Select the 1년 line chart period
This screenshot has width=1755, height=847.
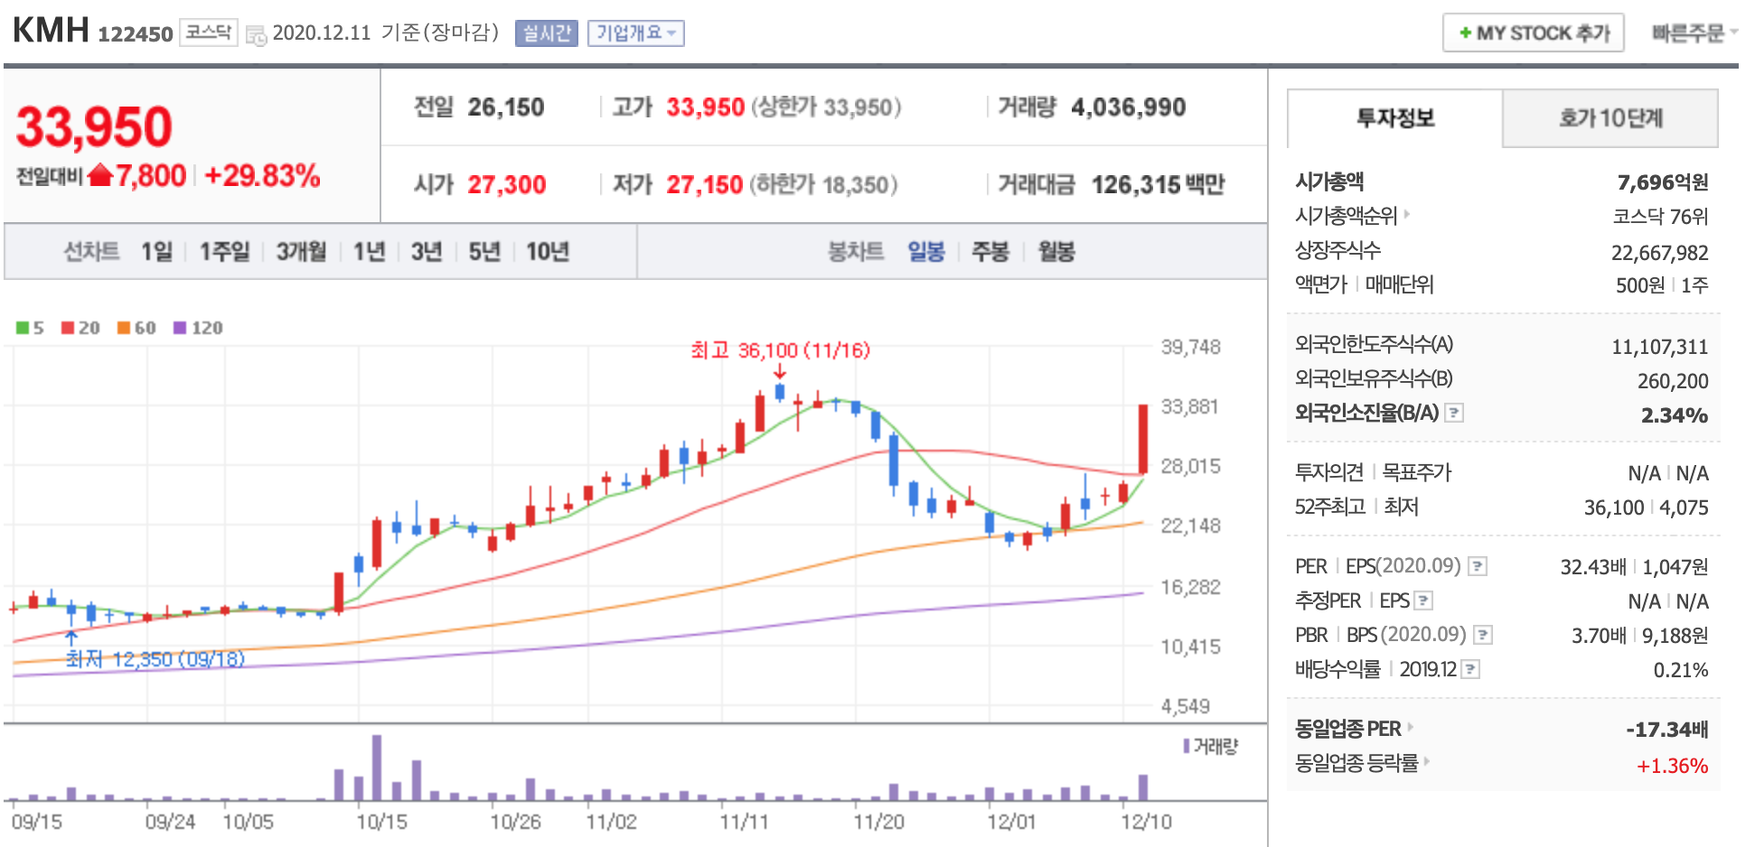(369, 251)
